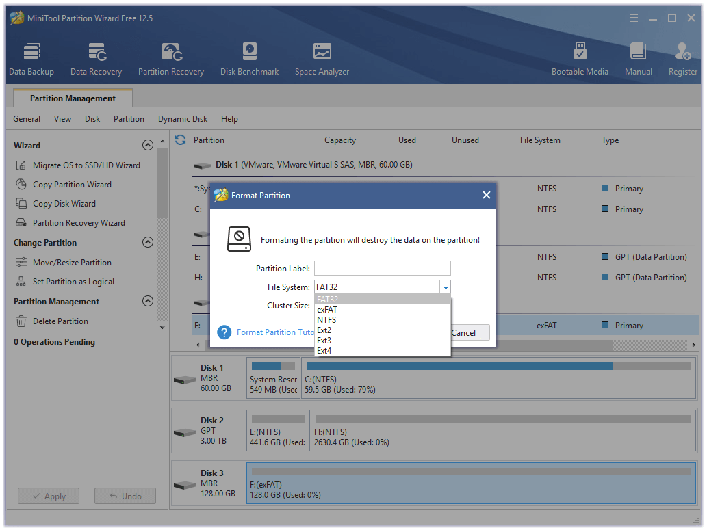Choose NTFS from the file system list
This screenshot has height=530, width=707.
tap(383, 320)
